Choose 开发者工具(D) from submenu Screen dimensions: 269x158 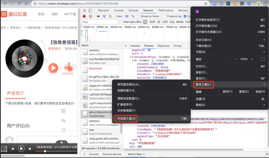point(151,118)
